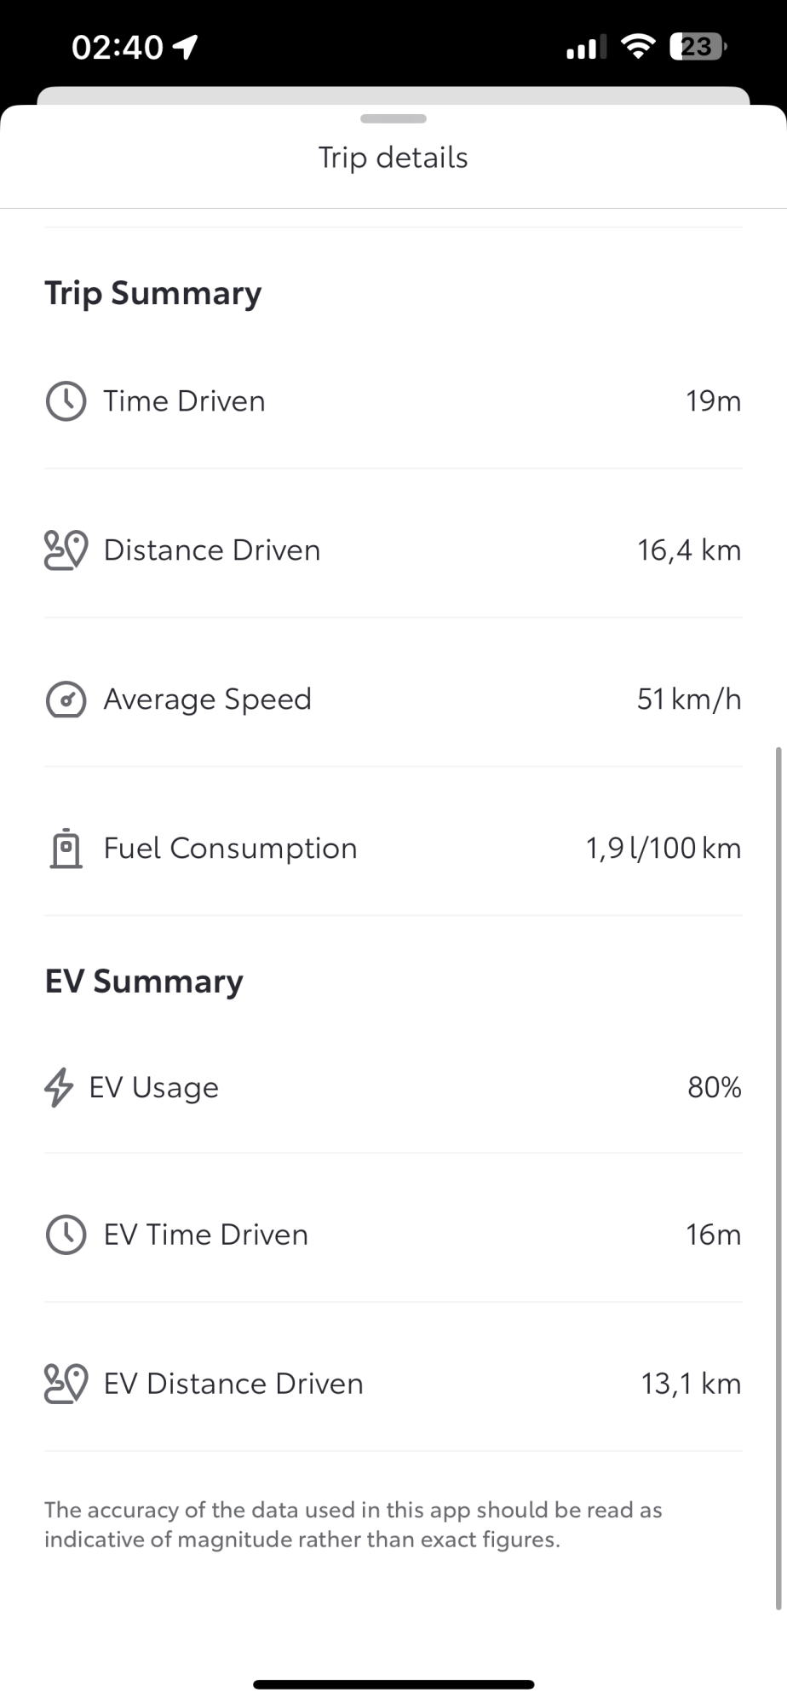Tap the 80% EV Usage value
The height and width of the screenshot is (1704, 787).
click(714, 1087)
